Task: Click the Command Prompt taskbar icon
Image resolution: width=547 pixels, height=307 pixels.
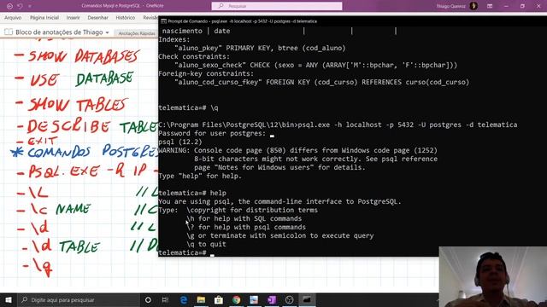Action: 307,299
